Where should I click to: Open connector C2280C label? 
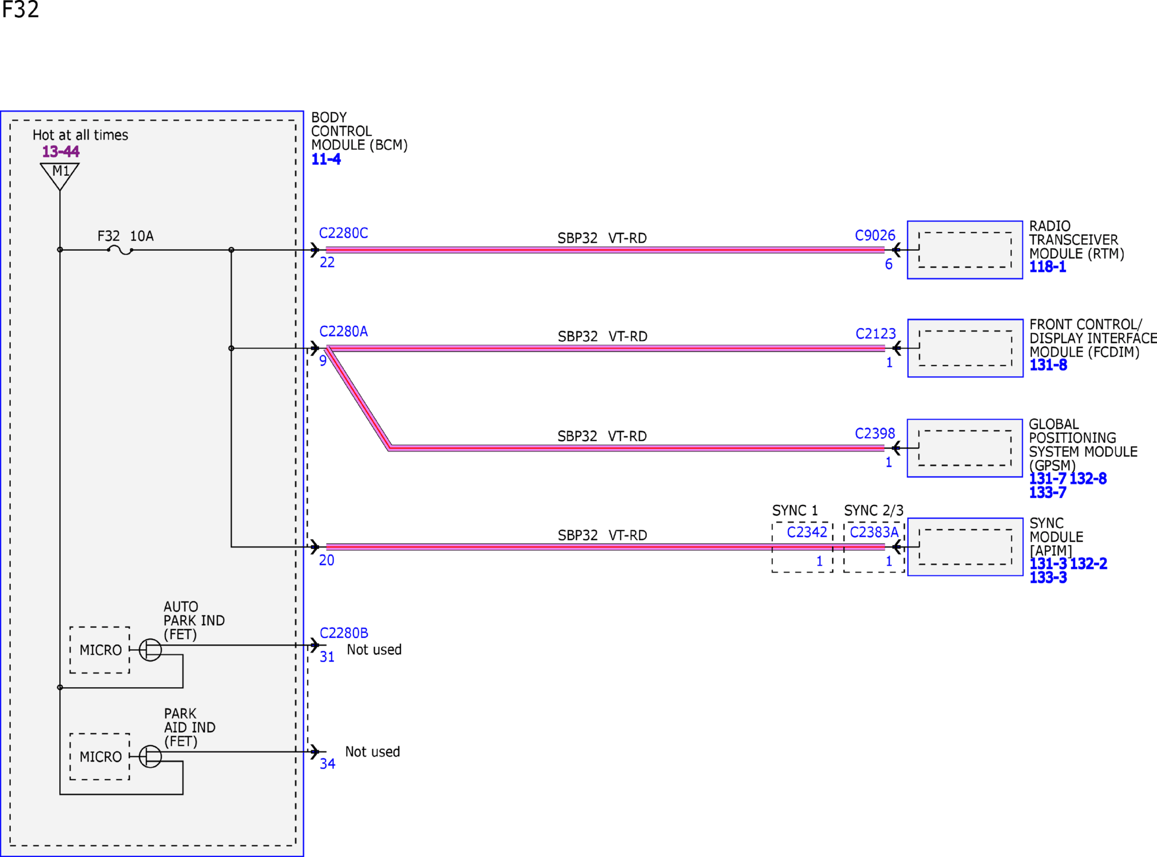tap(343, 233)
